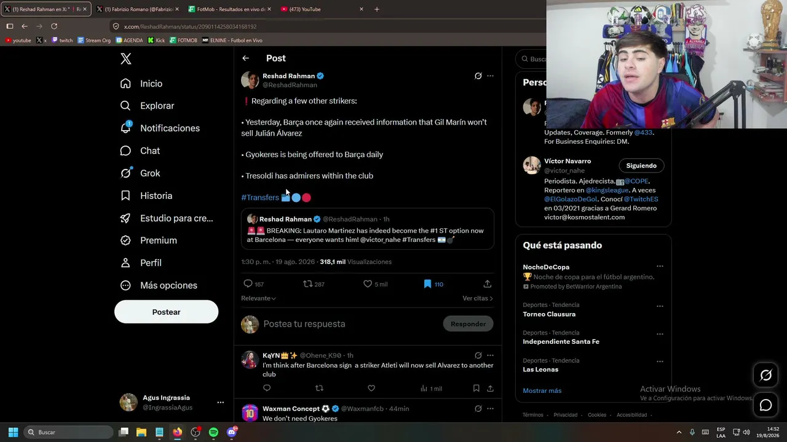The width and height of the screenshot is (787, 442).
Task: Open the @TwitchES mention link
Action: click(641, 199)
